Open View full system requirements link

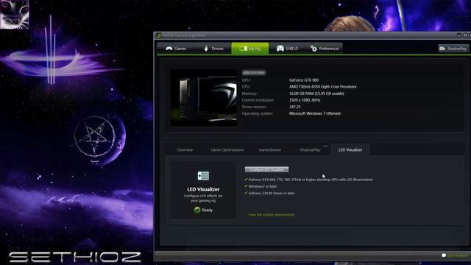coord(272,214)
